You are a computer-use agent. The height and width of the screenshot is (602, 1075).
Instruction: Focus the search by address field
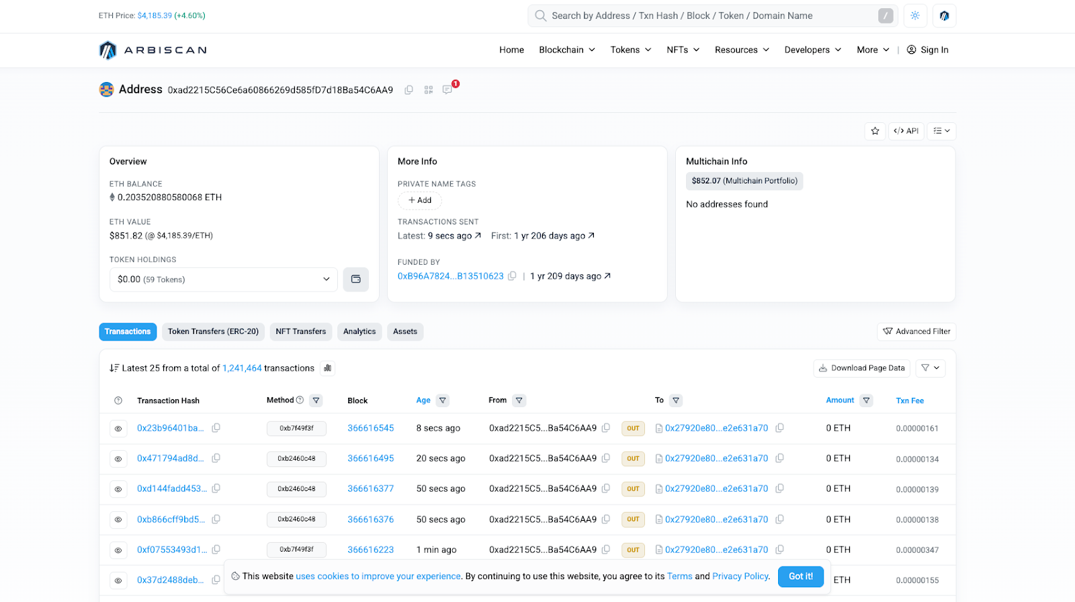(x=712, y=15)
